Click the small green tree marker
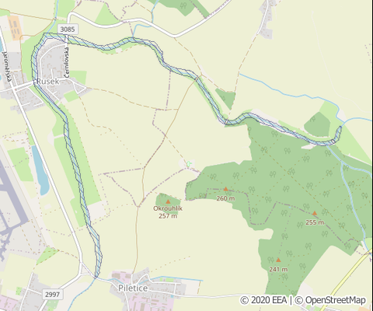This screenshot has height=311, width=373. 189,164
